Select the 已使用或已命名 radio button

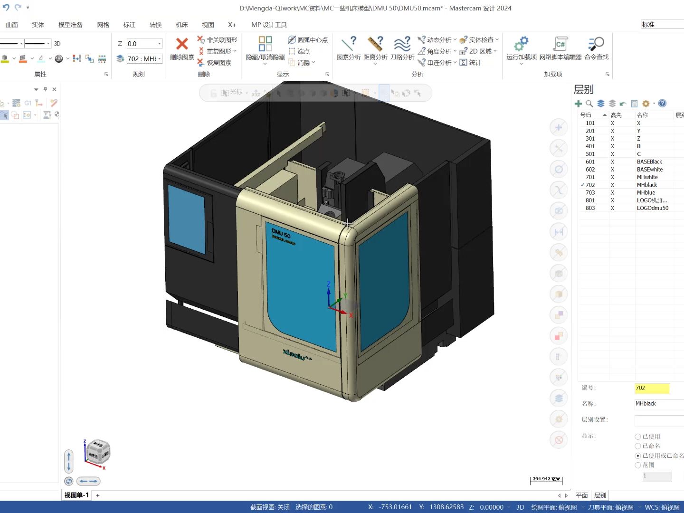(638, 456)
